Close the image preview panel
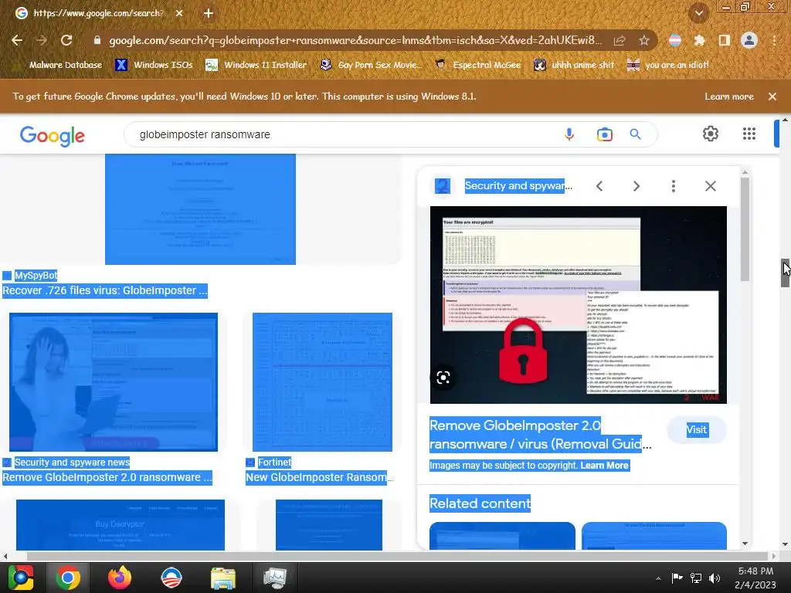791x593 pixels. [711, 186]
